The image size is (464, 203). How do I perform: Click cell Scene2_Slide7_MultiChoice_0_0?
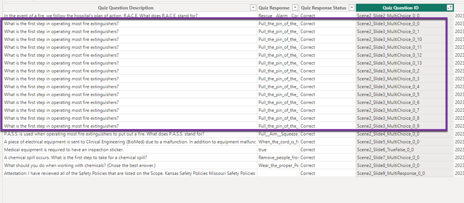coord(405,158)
